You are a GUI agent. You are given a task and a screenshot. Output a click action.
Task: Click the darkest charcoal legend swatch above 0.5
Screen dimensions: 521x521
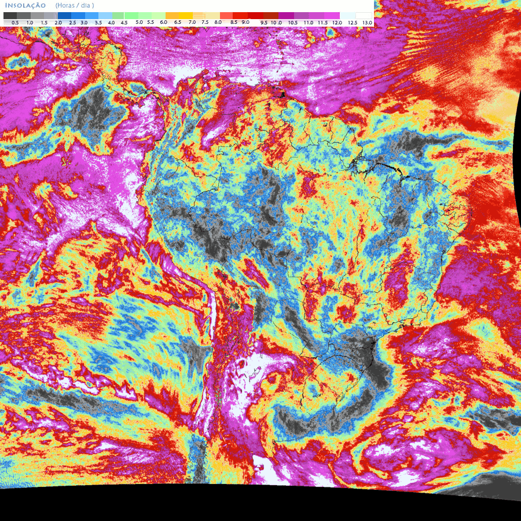click(10, 16)
